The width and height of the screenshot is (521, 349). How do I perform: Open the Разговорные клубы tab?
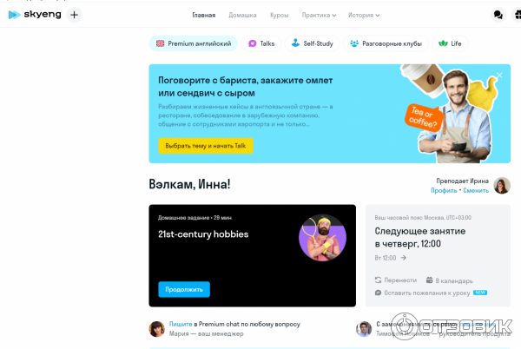(x=386, y=43)
